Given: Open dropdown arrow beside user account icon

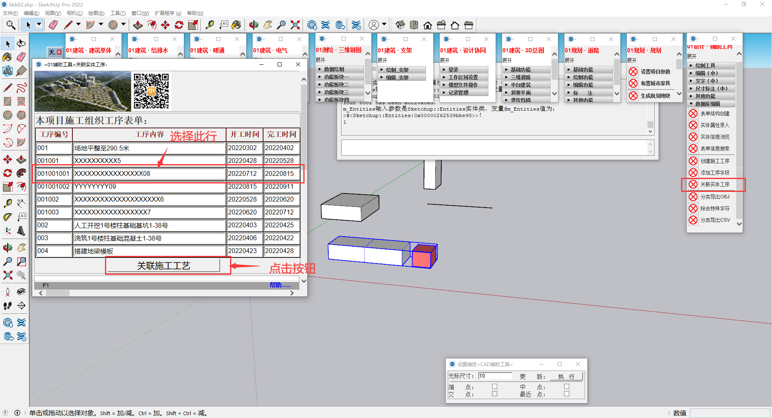Looking at the screenshot, I should point(384,25).
